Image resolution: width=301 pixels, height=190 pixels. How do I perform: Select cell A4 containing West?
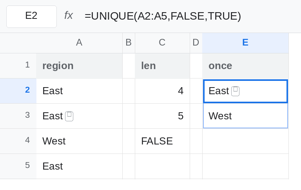coord(79,141)
